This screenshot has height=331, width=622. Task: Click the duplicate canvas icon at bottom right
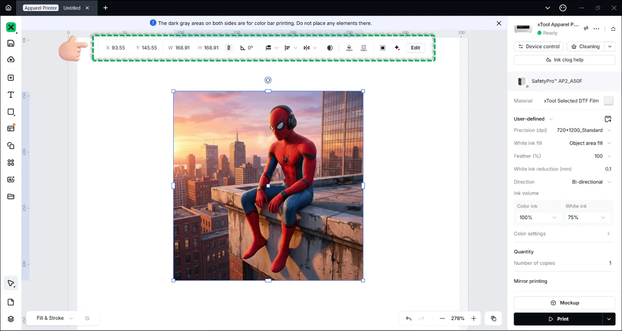point(493,319)
